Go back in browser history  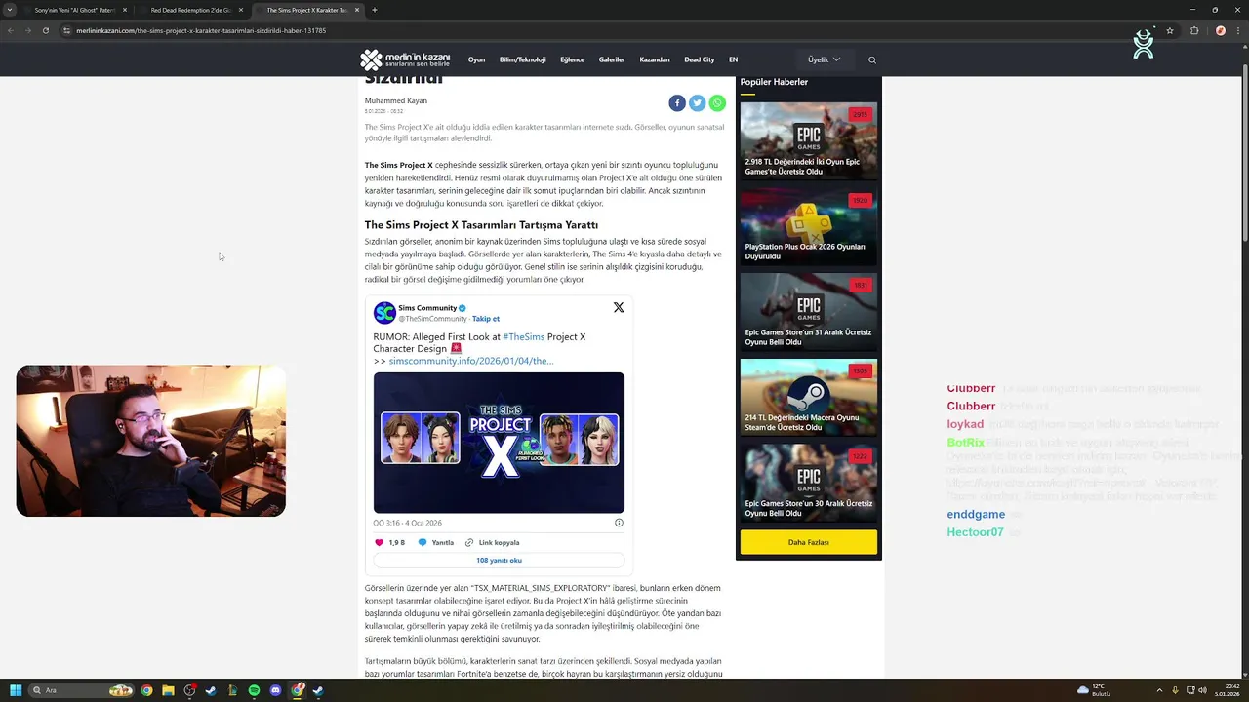coord(11,30)
